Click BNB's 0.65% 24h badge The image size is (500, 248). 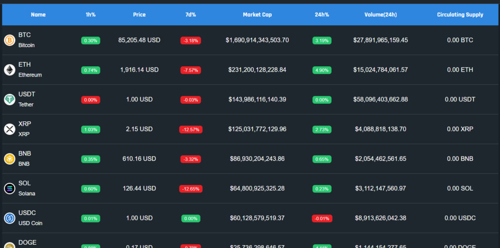pos(322,159)
